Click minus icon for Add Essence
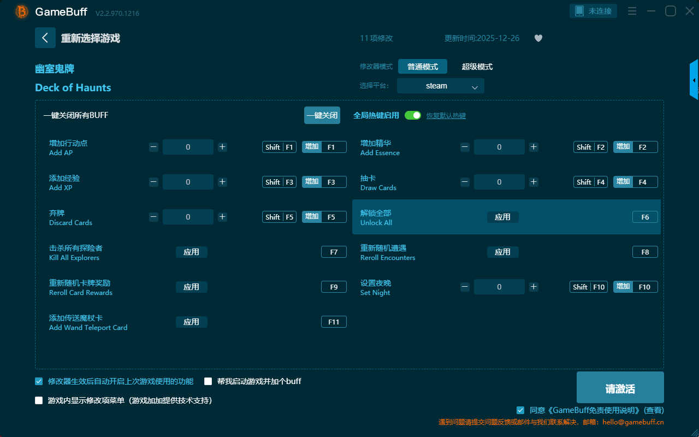 pyautogui.click(x=465, y=147)
